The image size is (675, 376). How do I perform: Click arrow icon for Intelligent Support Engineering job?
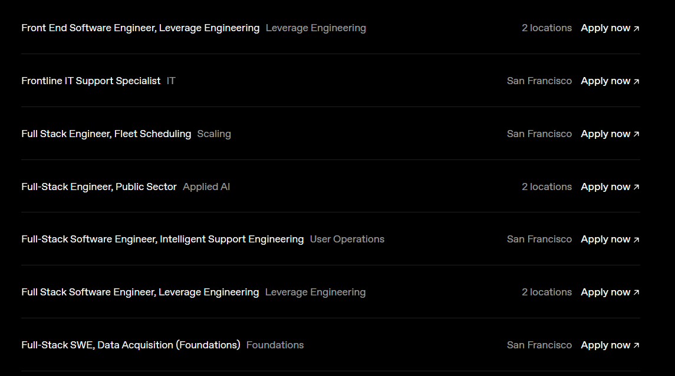(636, 239)
